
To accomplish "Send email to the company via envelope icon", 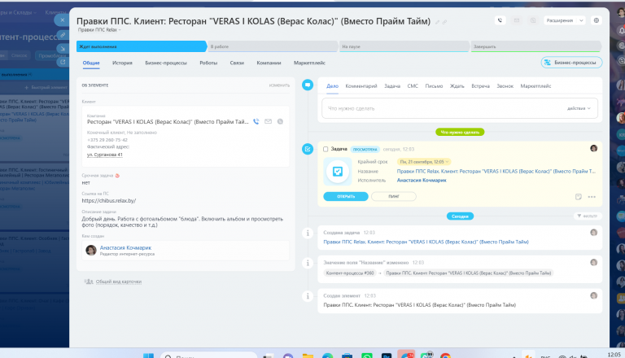I will click(x=268, y=121).
